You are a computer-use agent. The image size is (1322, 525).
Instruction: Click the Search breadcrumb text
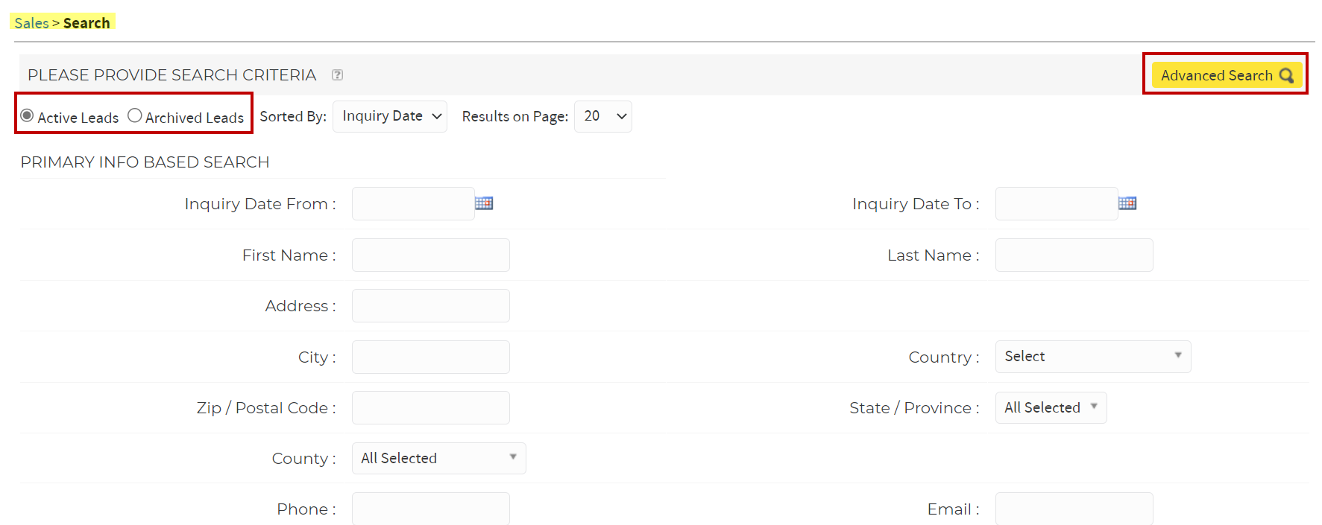coord(86,23)
